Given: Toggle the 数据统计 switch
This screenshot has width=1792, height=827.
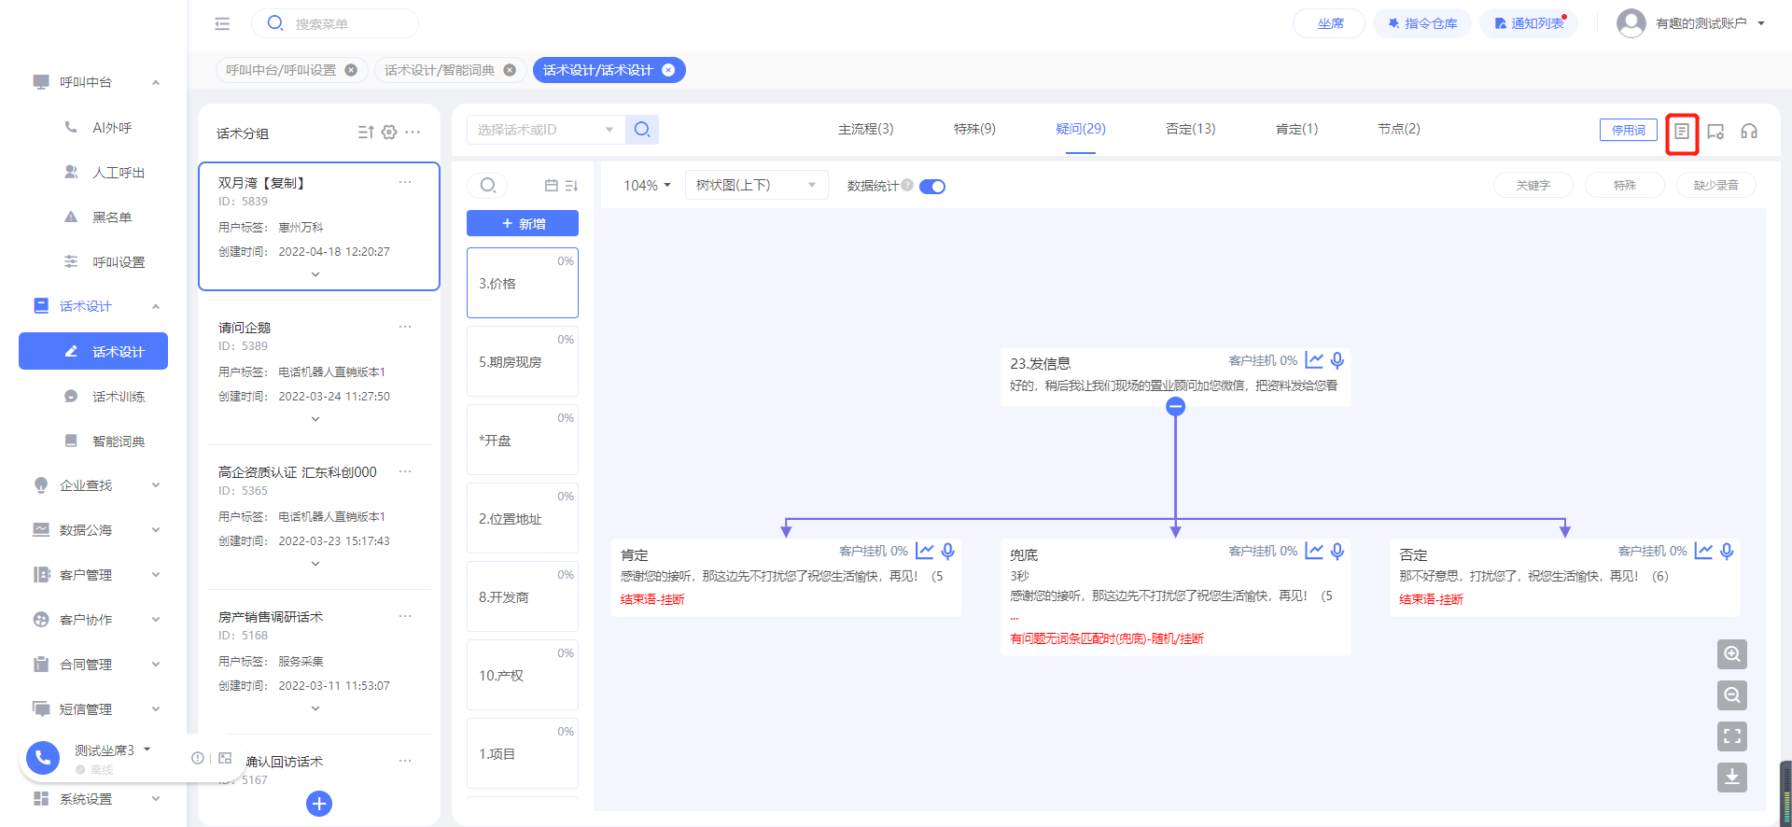Looking at the screenshot, I should (932, 187).
